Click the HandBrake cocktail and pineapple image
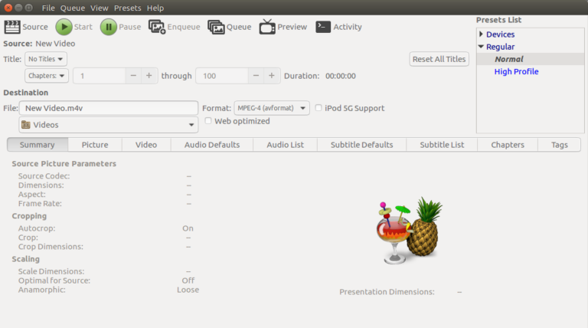The height and width of the screenshot is (328, 588). pos(409,231)
